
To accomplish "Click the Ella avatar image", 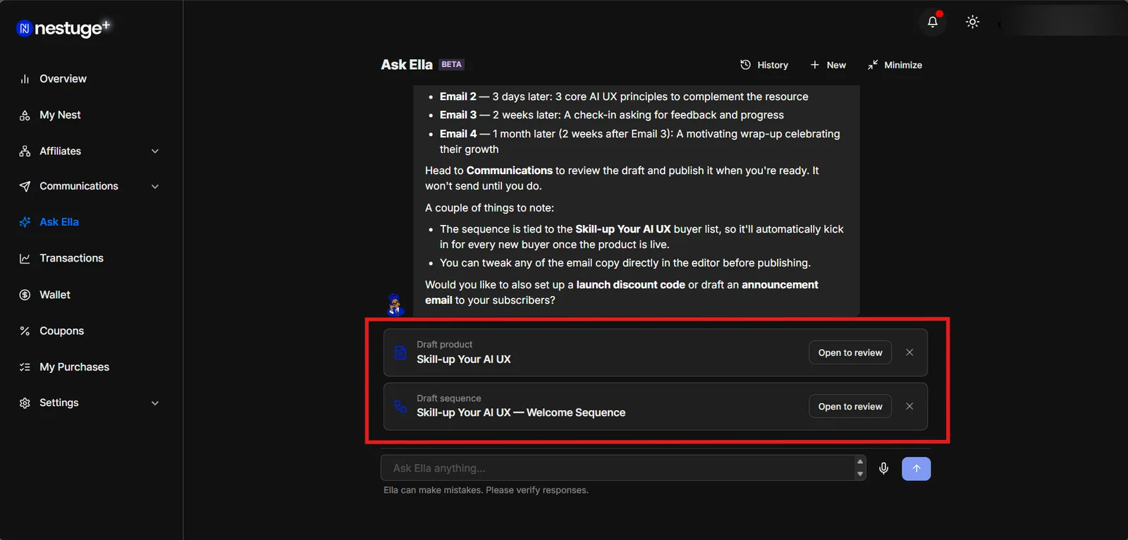I will [x=396, y=305].
